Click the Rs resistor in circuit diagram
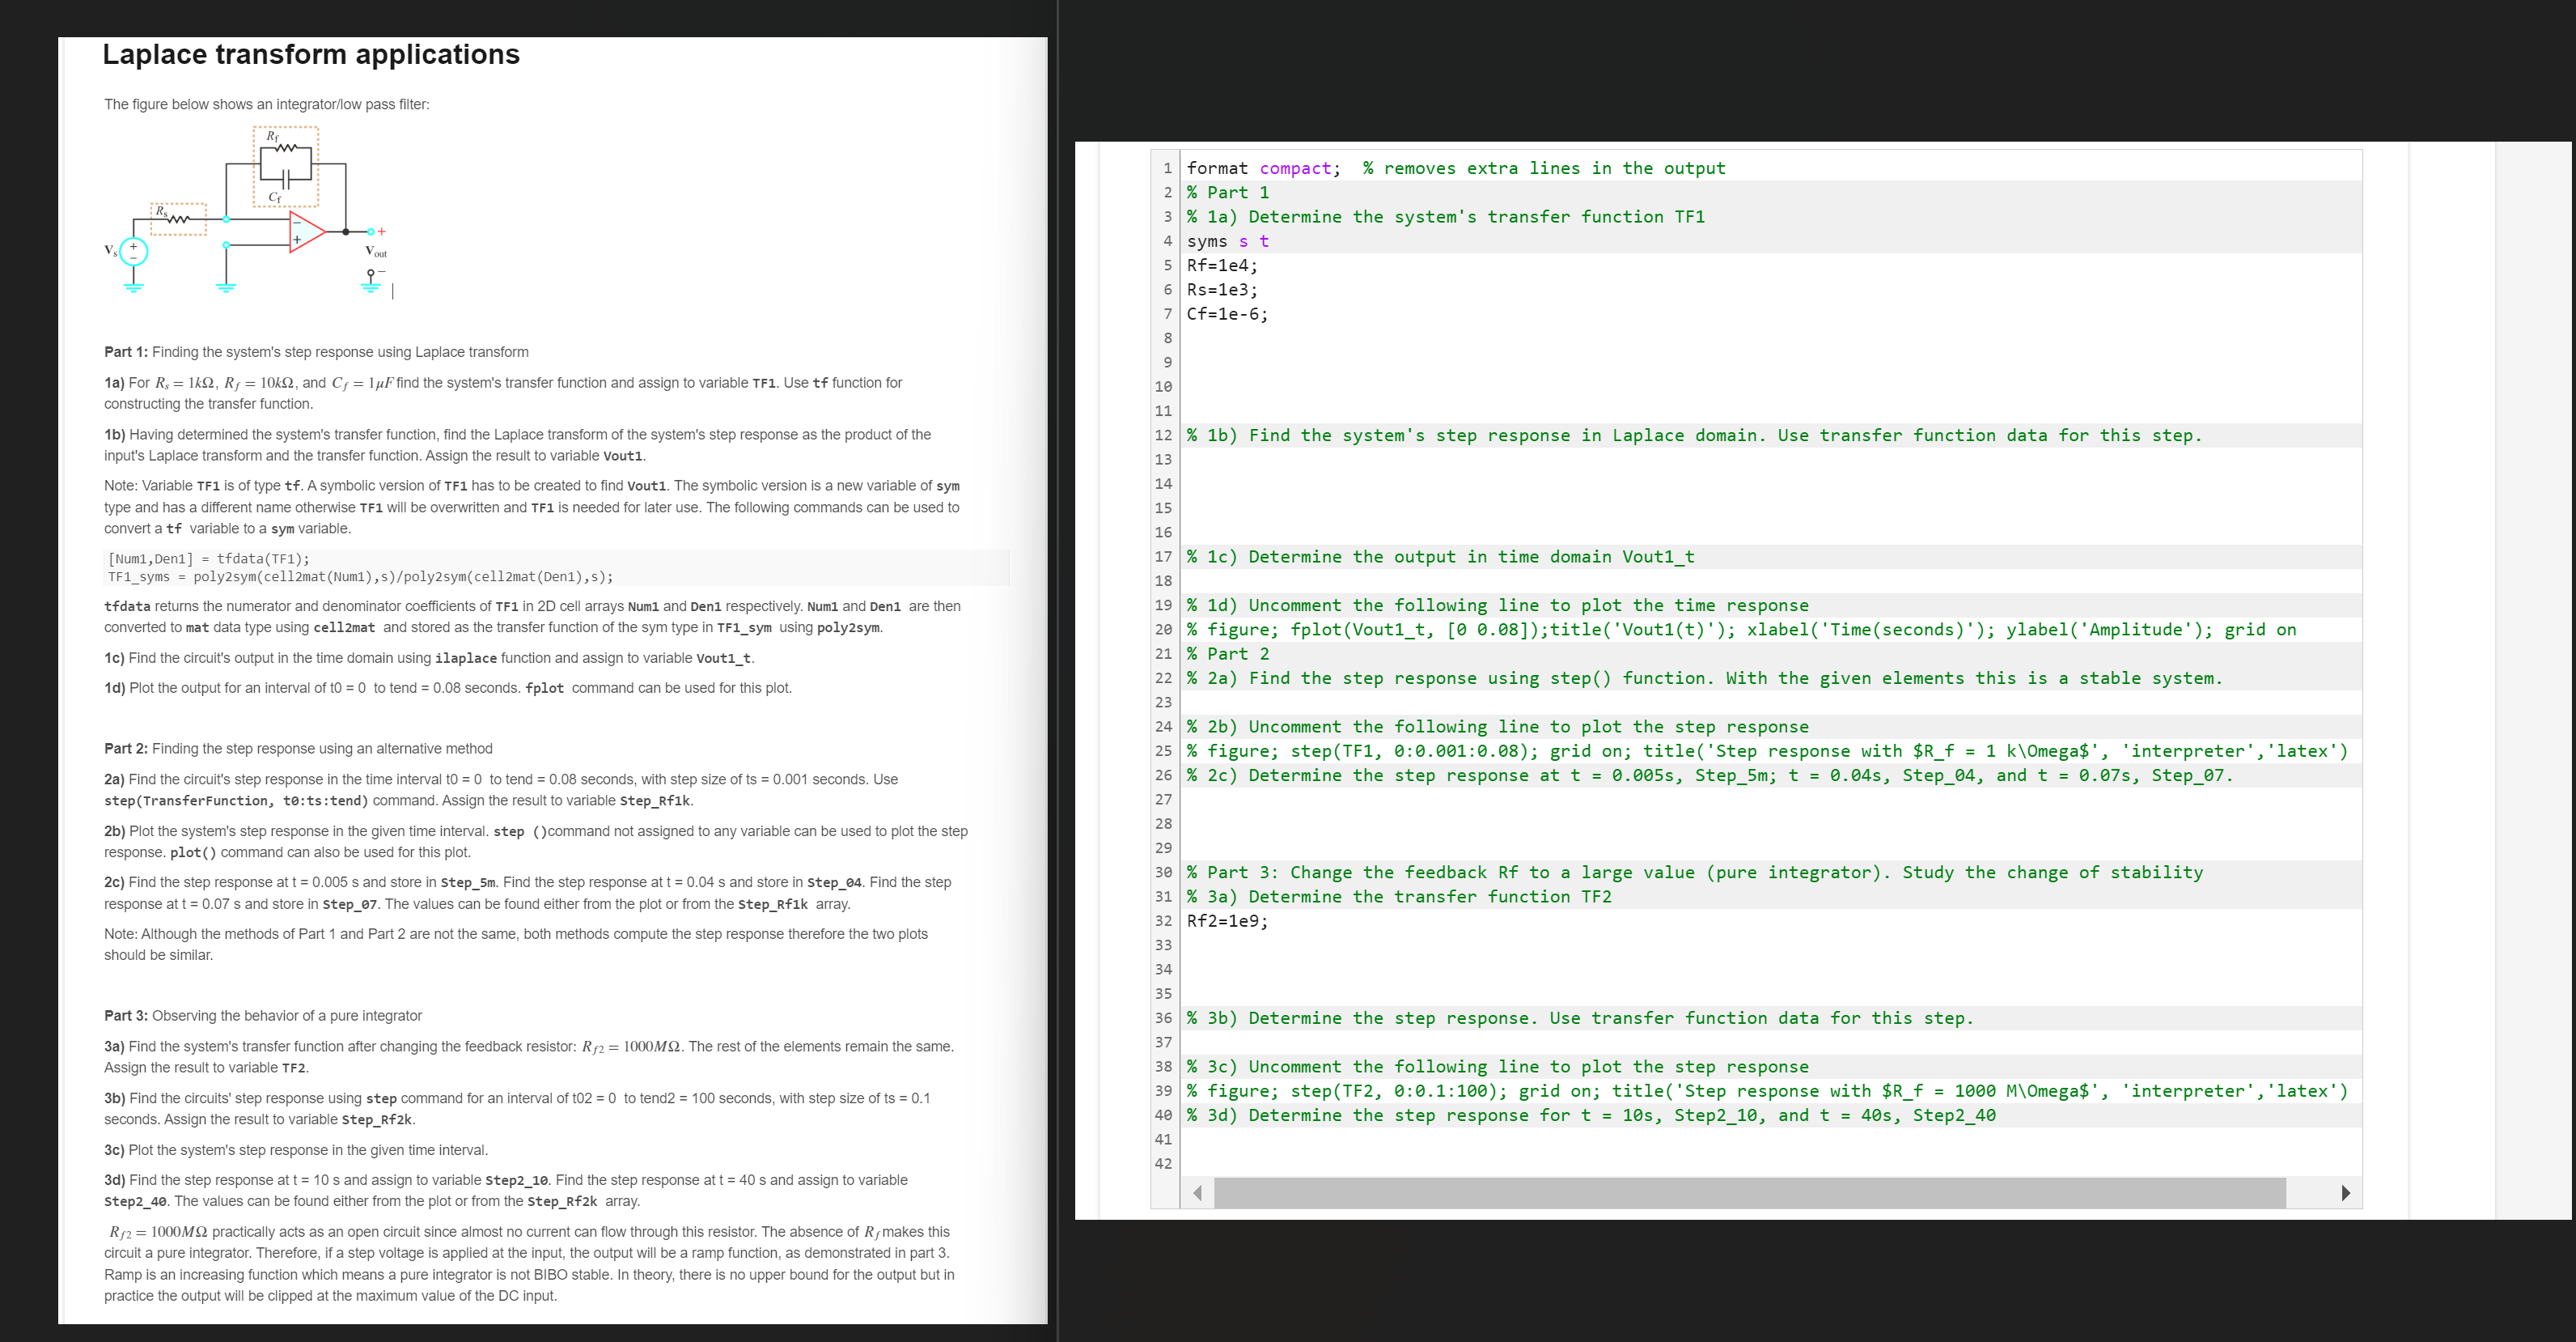The image size is (2576, 1342). point(178,219)
